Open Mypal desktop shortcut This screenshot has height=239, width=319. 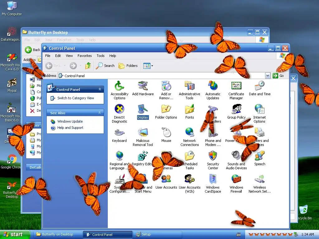click(12, 85)
